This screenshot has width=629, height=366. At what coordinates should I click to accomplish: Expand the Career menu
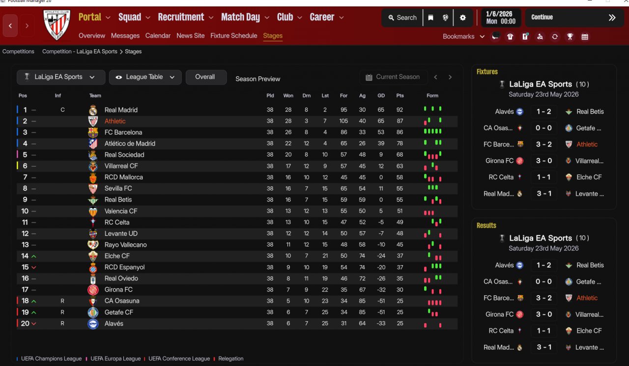tap(327, 17)
